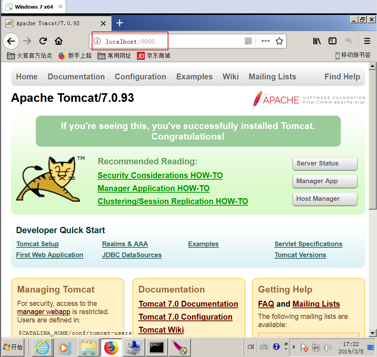Go to Home in Tomcat navigation

pos(27,77)
